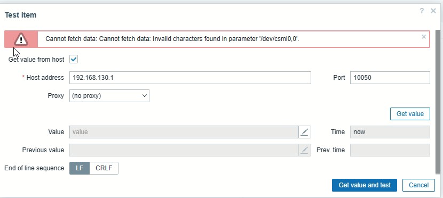Screen dimensions: 443x198
Task: Click the pencil icon beside Previous value
Action: 304,150
